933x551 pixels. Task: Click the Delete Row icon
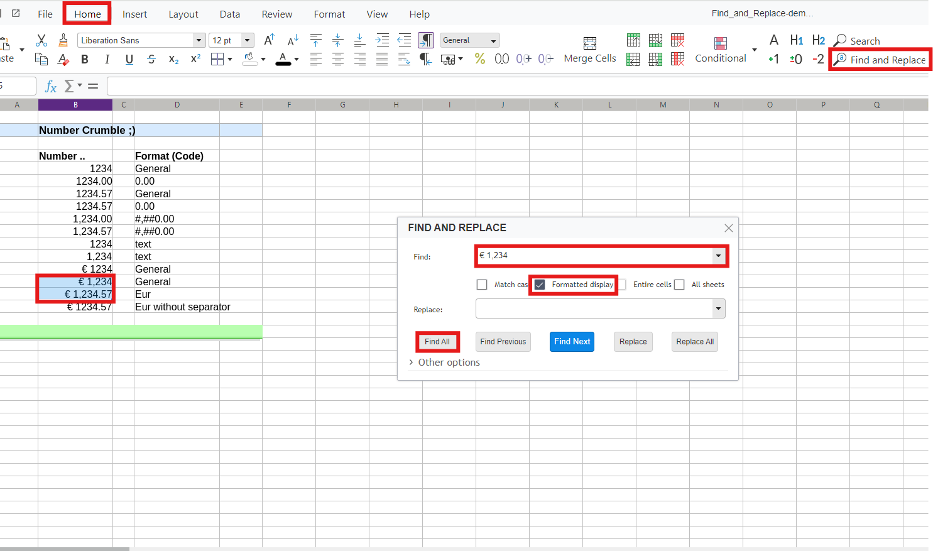coord(677,40)
